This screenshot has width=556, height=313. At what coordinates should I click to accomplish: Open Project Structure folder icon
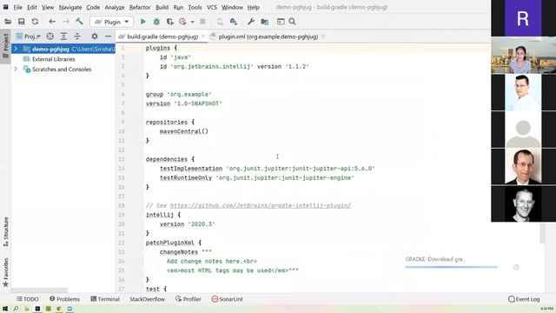tap(264, 22)
